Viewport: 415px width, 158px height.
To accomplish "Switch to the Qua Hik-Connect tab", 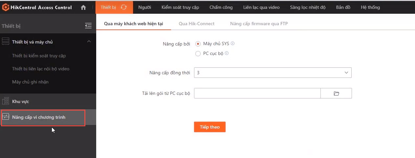I will pos(196,24).
